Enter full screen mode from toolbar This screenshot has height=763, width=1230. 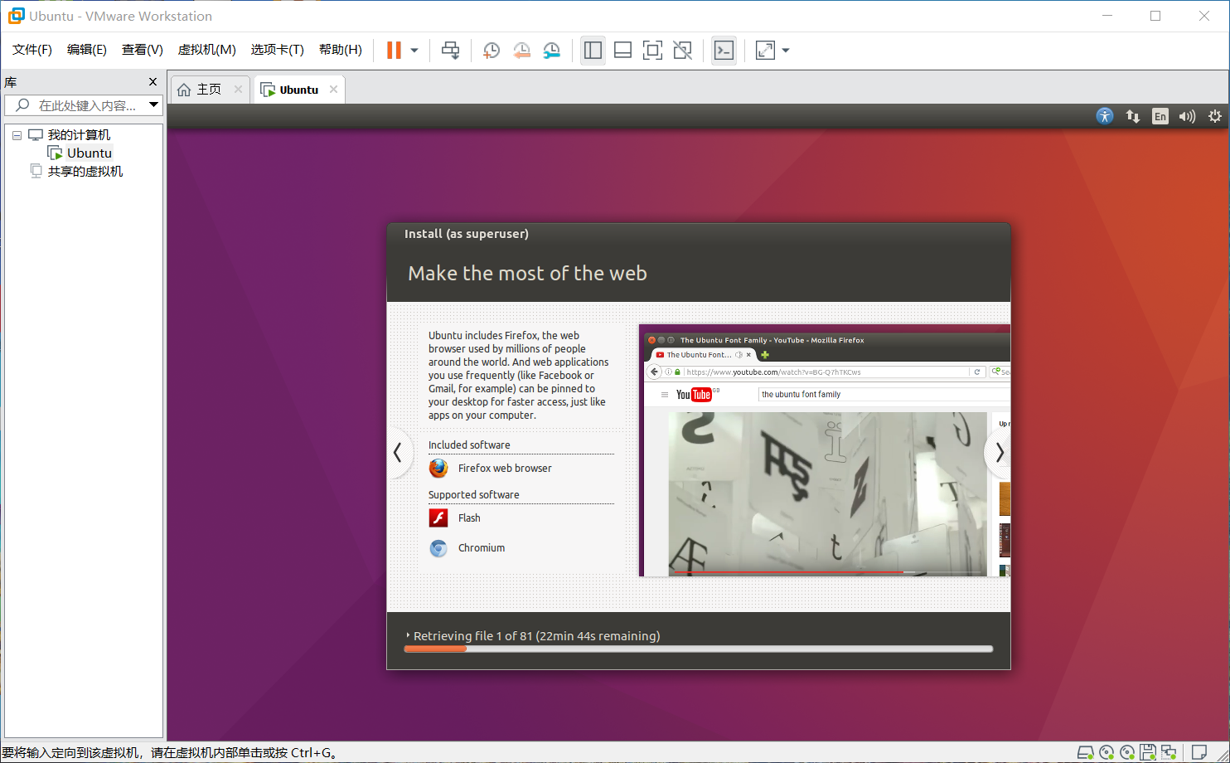[x=652, y=51]
